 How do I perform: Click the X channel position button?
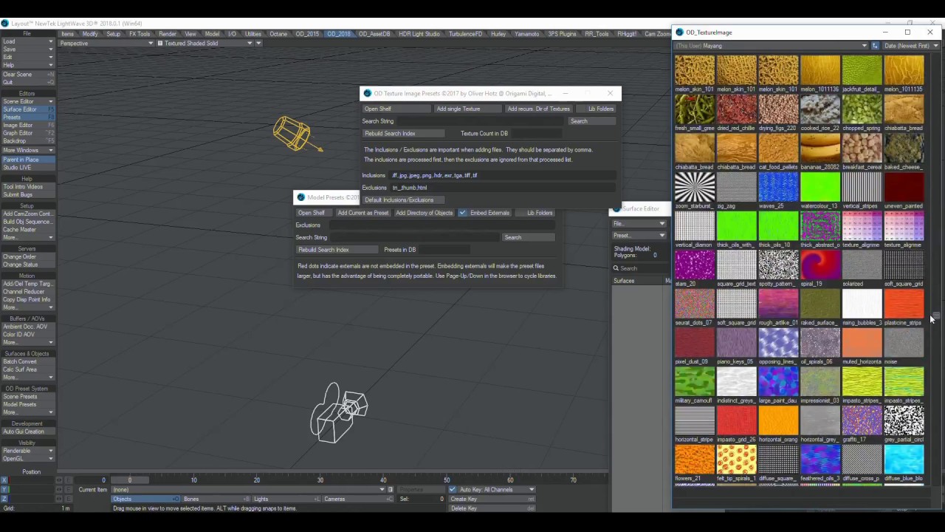tap(4, 480)
